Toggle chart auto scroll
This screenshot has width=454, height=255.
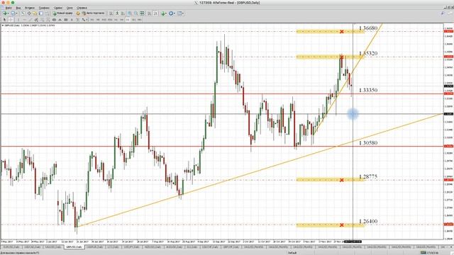pyautogui.click(x=150, y=13)
